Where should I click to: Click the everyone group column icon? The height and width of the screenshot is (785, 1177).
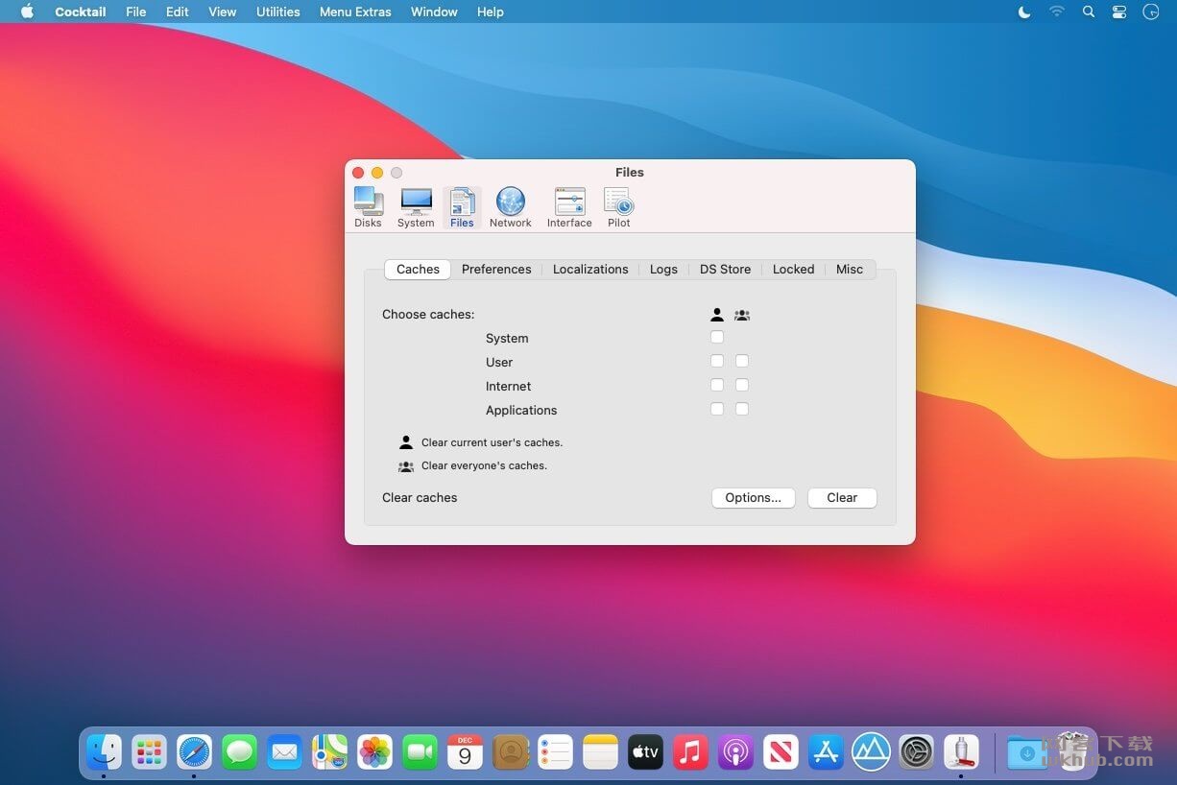pyautogui.click(x=742, y=315)
